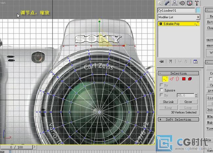This screenshot has width=213, height=153.
Task: Open the Motion panel wheel tab
Action: 182,3
